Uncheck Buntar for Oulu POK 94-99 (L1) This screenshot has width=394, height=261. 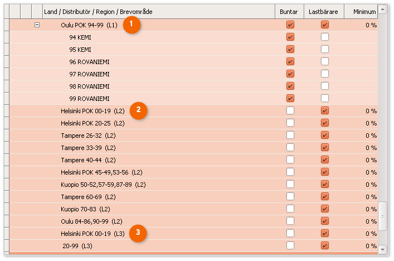click(290, 25)
